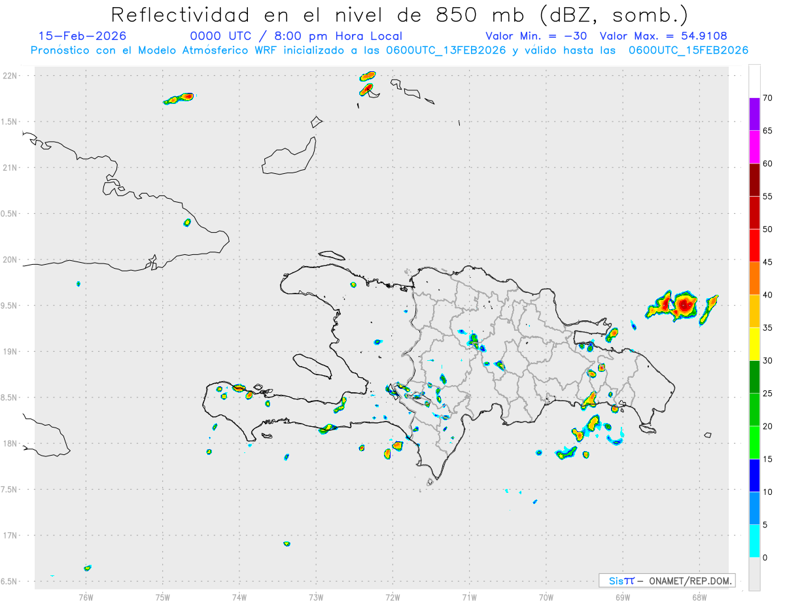
Task: Select the dark maroon 55-60 dBZ colorbar segment
Action: (754, 180)
